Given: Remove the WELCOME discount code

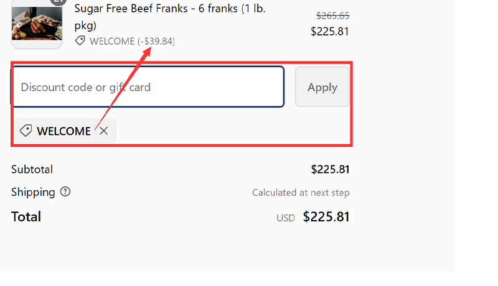Looking at the screenshot, I should click(x=104, y=131).
